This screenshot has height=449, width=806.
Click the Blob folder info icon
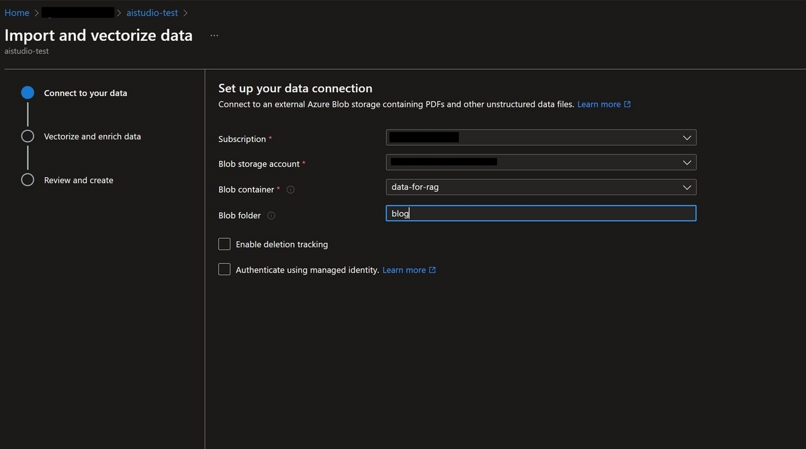point(271,215)
